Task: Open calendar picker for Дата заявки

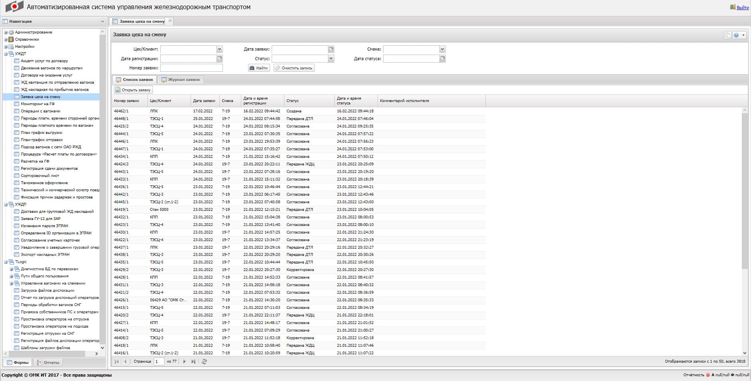Action: 331,49
